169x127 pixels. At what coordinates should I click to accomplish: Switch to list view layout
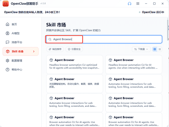pos(160,49)
